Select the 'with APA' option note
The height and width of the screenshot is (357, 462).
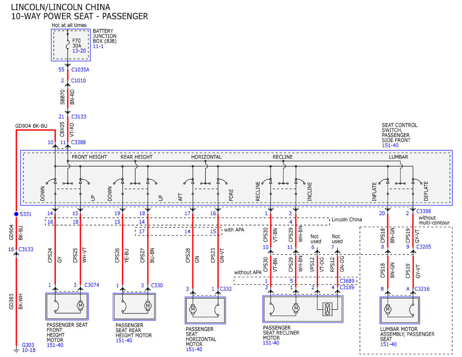[x=235, y=230]
